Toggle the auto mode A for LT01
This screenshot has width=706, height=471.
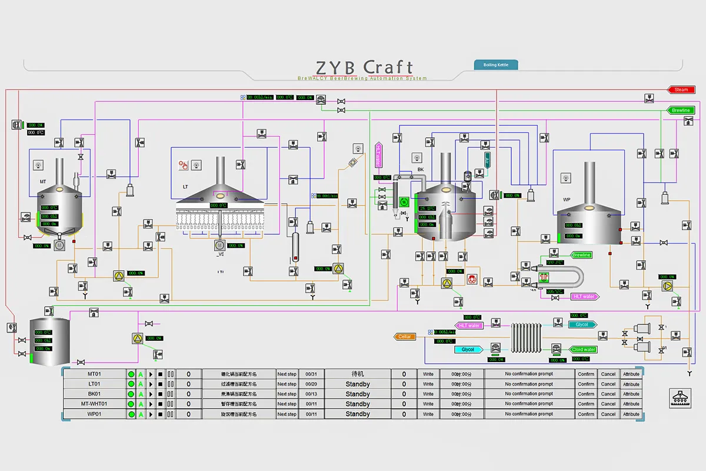click(x=141, y=384)
